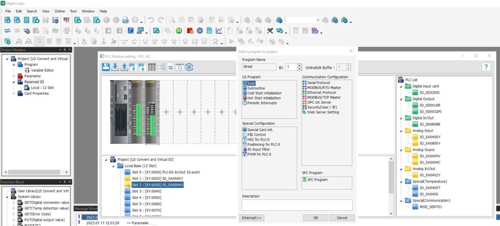
Task: Select IO_SD3200I in PLC List
Action: coord(430,93)
